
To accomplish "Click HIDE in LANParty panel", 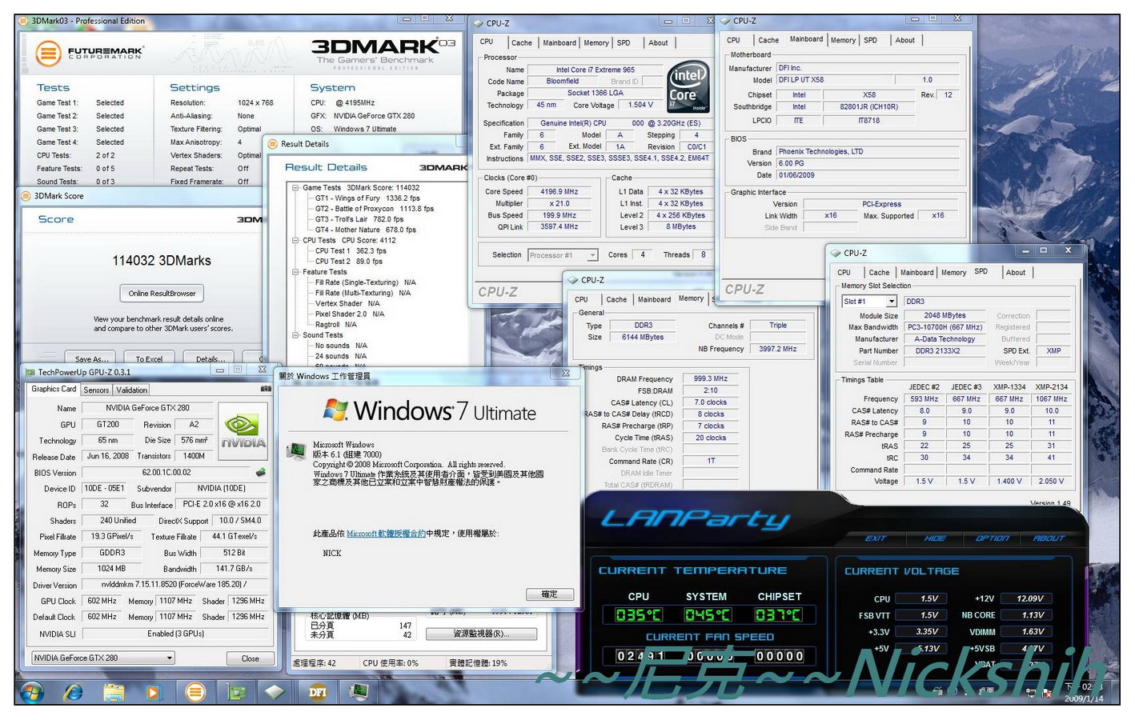I will click(935, 538).
